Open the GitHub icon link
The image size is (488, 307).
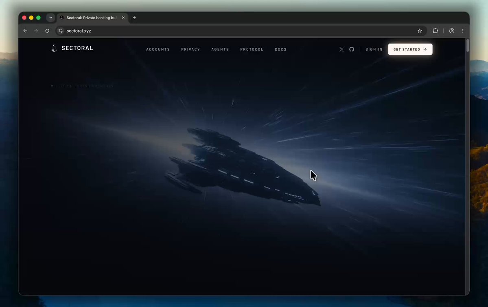pos(352,49)
